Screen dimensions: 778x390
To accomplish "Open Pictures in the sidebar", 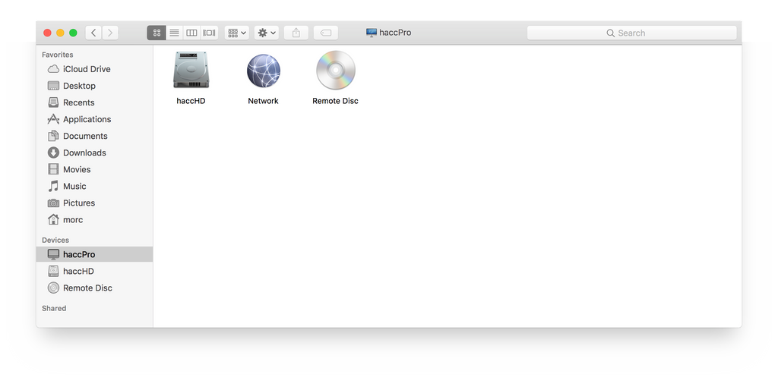I will click(x=94, y=203).
